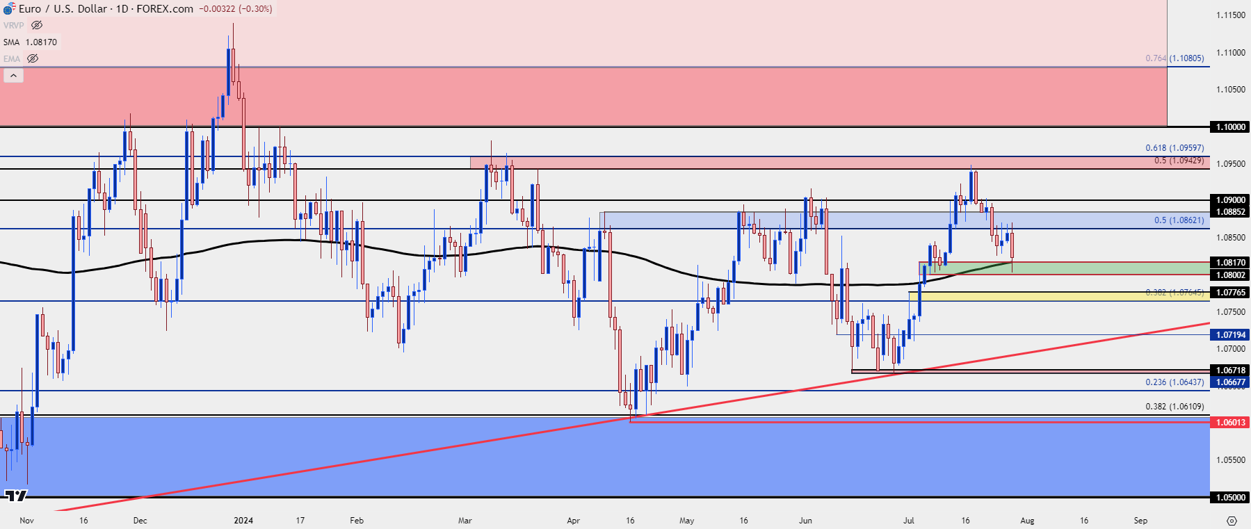Viewport: 1251px width, 529px height.
Task: Click the 1.09000 price line label
Action: tap(1229, 200)
